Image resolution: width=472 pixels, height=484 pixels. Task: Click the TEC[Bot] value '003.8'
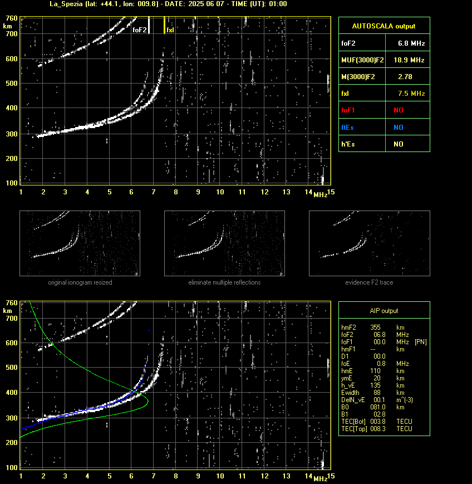click(x=378, y=422)
